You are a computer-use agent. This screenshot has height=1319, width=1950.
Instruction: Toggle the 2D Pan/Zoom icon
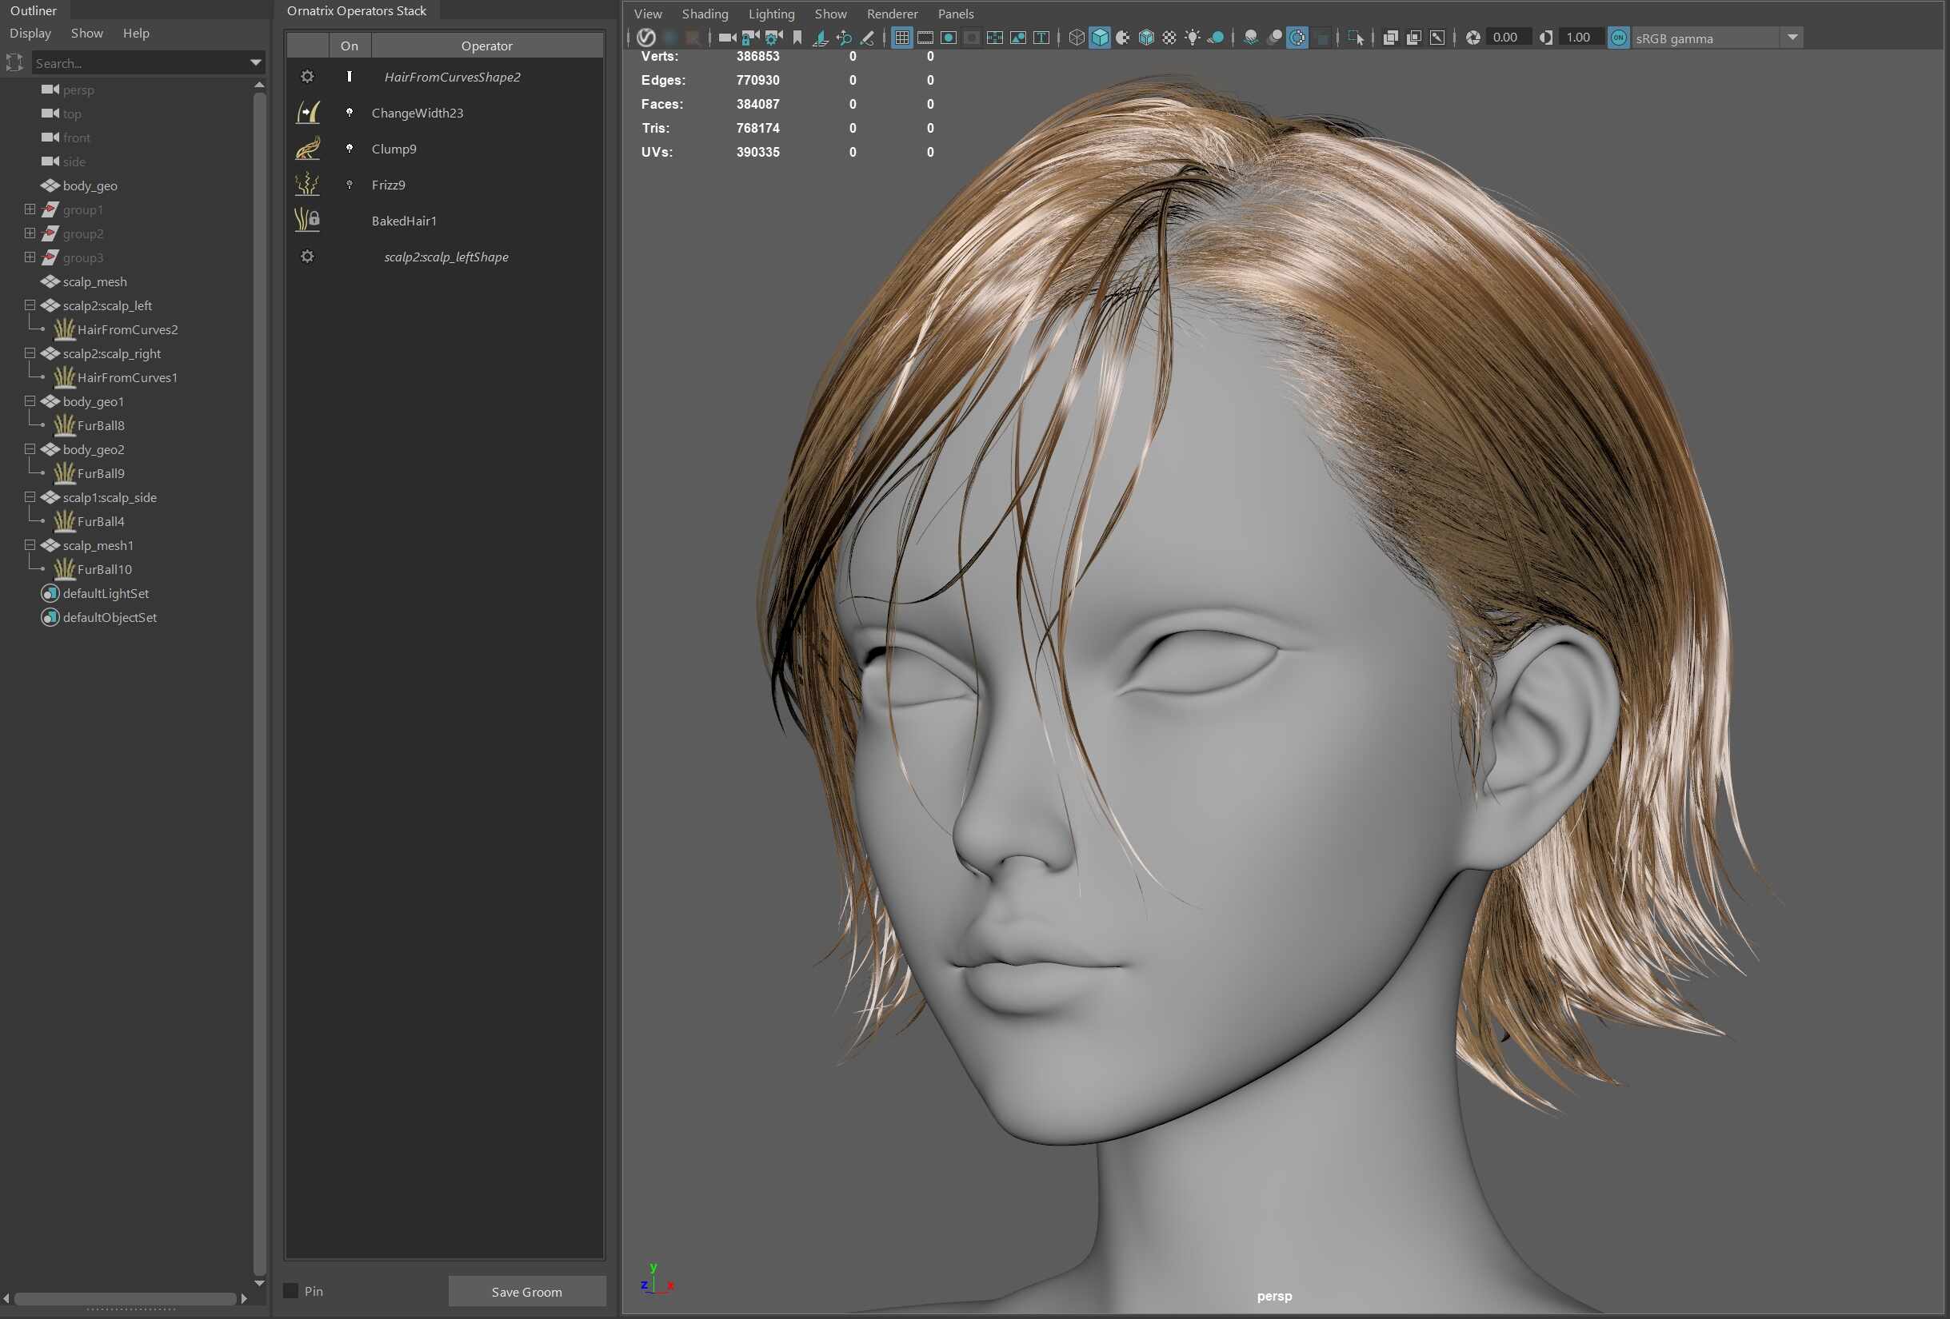(x=844, y=38)
